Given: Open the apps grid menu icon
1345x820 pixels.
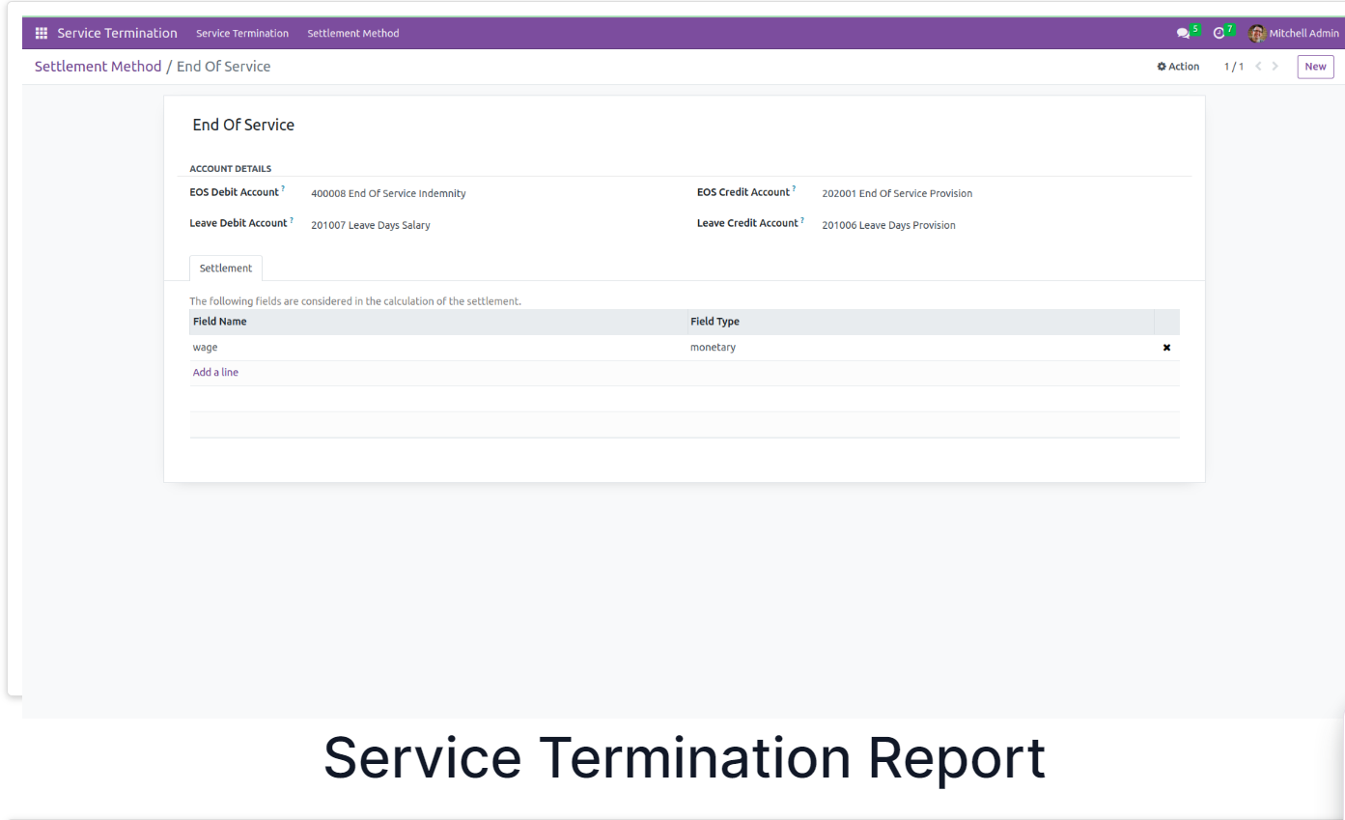Looking at the screenshot, I should (x=42, y=33).
